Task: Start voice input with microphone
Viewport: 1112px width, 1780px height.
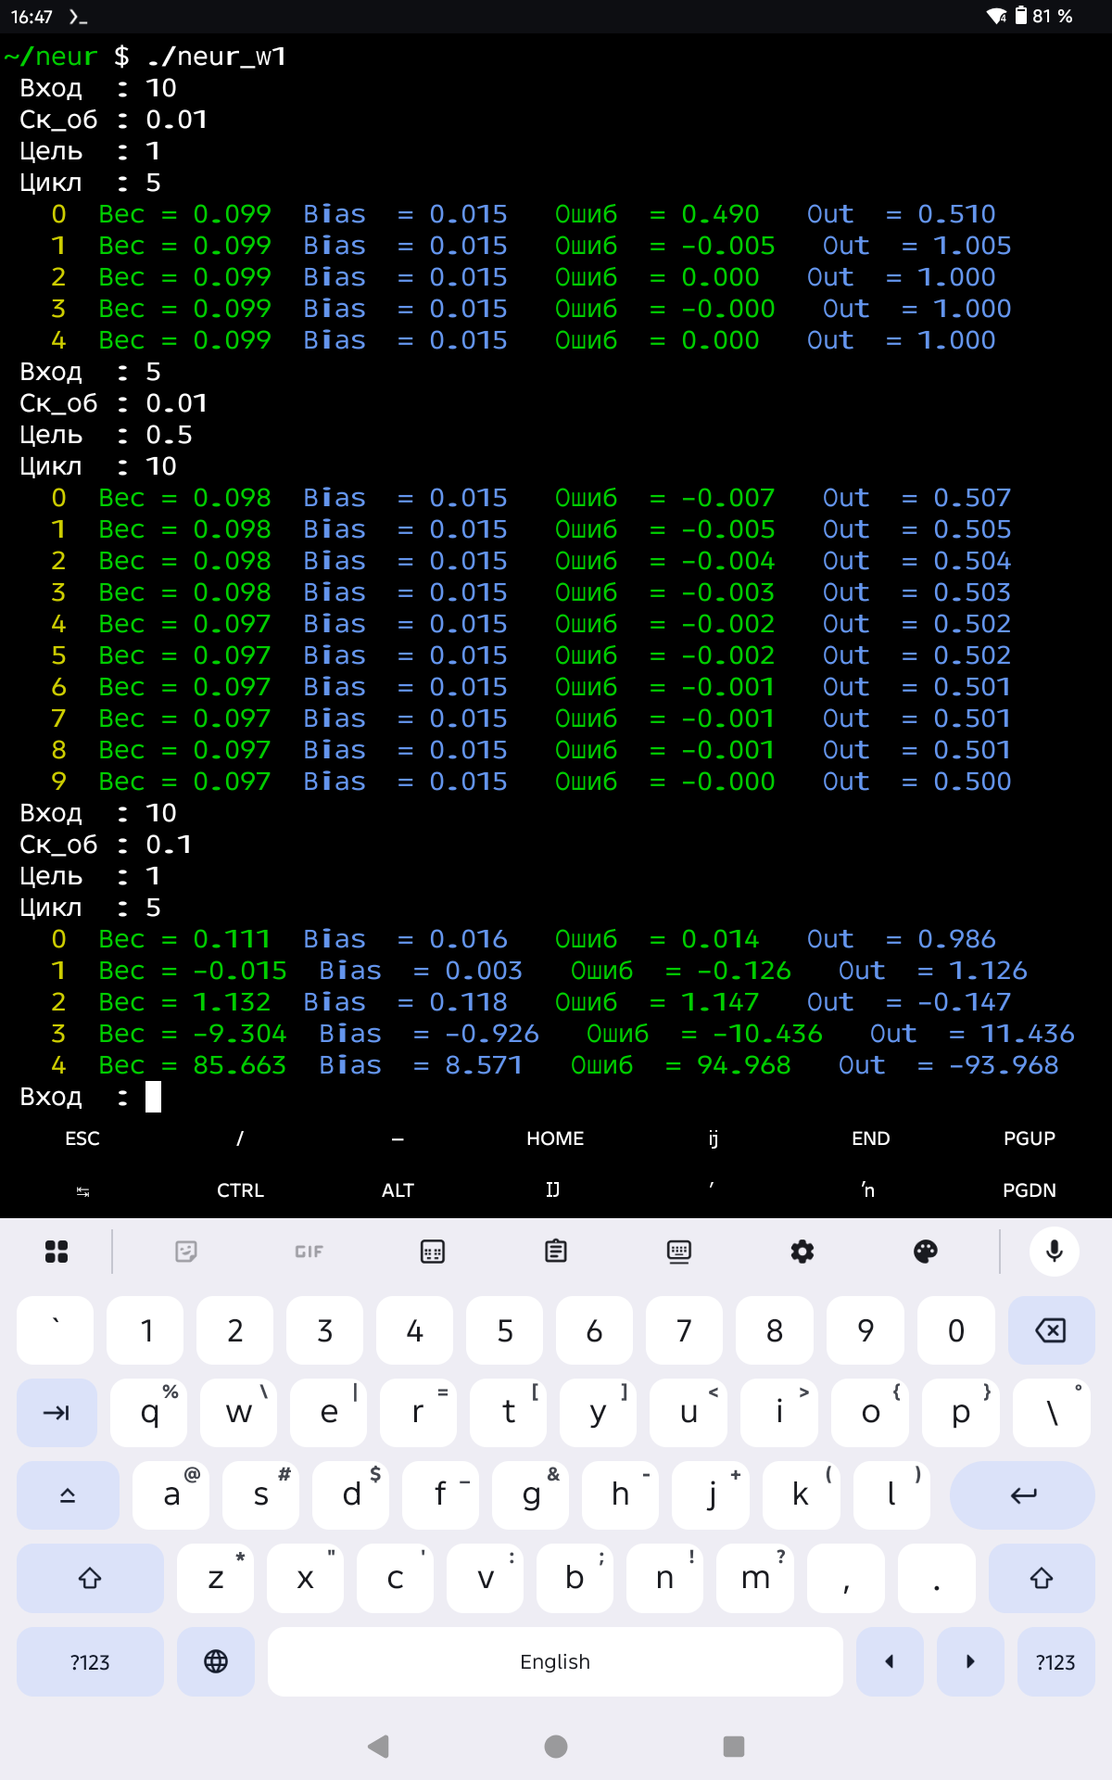Action: [x=1055, y=1252]
